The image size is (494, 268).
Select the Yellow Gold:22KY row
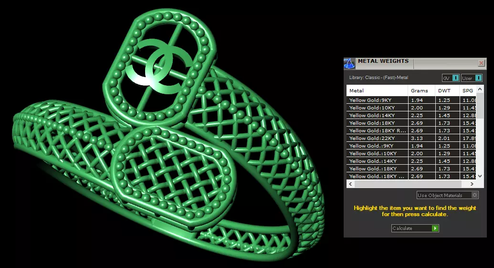pos(411,138)
